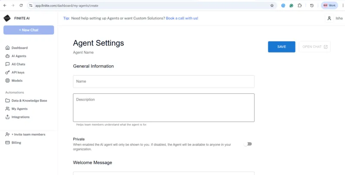Image resolution: width=345 pixels, height=175 pixels.
Task: Open the Chrome three-dot menu
Action: 343,6
